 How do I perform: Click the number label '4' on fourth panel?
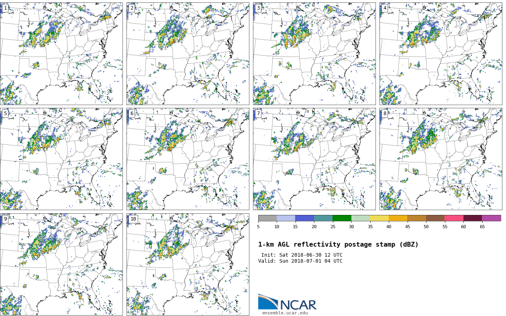[x=385, y=8]
